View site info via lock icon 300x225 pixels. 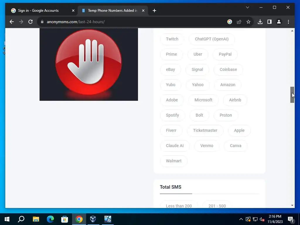click(42, 22)
